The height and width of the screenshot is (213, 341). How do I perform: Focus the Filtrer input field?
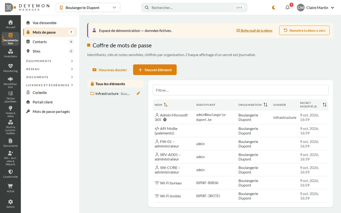240,90
